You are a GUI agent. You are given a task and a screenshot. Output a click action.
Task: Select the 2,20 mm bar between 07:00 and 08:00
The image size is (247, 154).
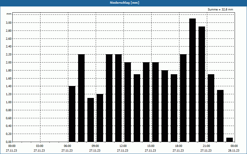coord(82,98)
